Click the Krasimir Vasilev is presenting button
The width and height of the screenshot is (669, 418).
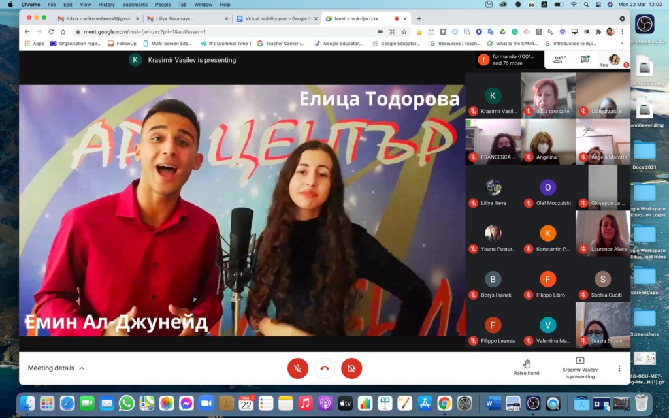[579, 368]
